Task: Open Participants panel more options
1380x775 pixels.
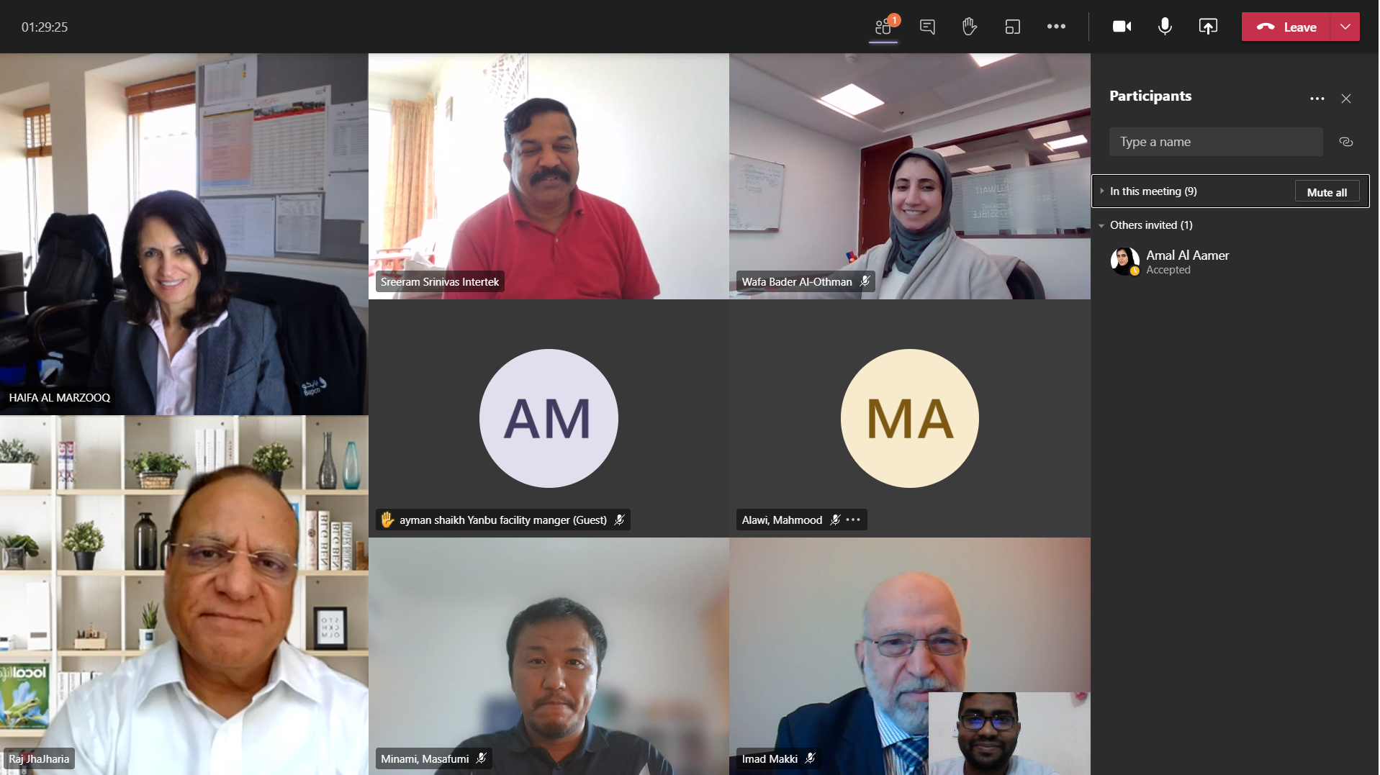Action: 1317,99
